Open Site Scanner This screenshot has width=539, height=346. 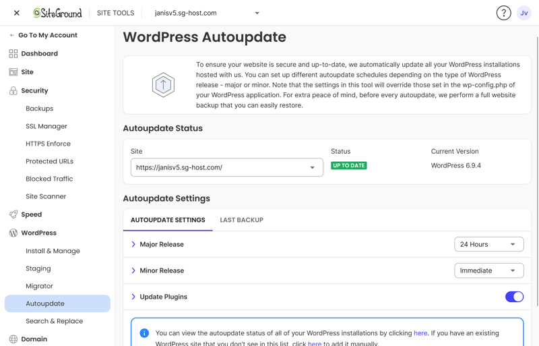click(x=46, y=196)
